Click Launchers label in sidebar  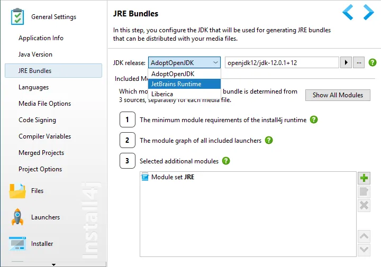tap(46, 217)
